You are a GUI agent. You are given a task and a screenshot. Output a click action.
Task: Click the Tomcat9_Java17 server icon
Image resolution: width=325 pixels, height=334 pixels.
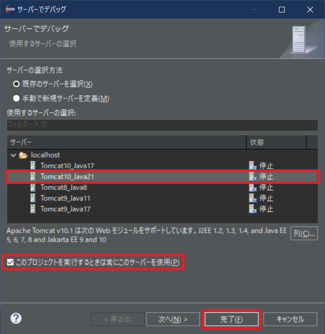coord(33,209)
